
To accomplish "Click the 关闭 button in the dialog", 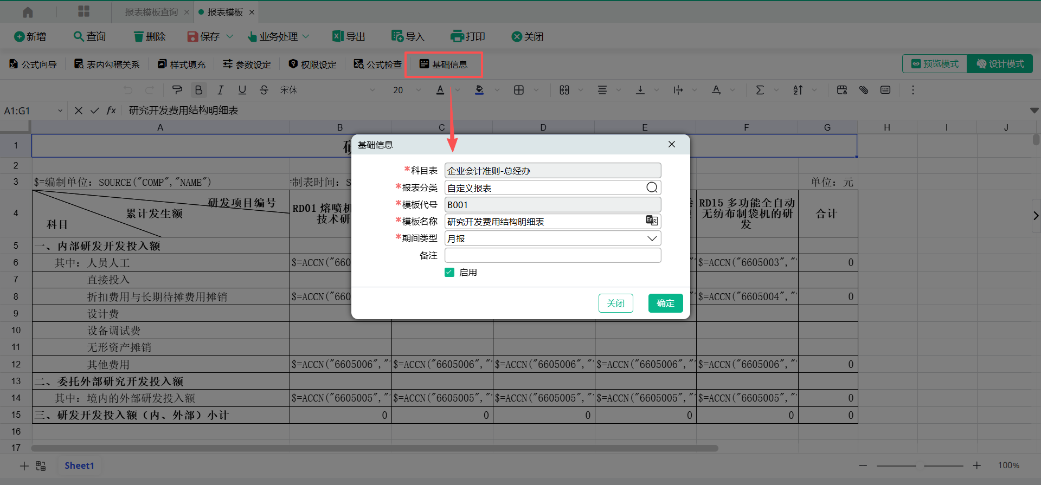I will pyautogui.click(x=615, y=303).
